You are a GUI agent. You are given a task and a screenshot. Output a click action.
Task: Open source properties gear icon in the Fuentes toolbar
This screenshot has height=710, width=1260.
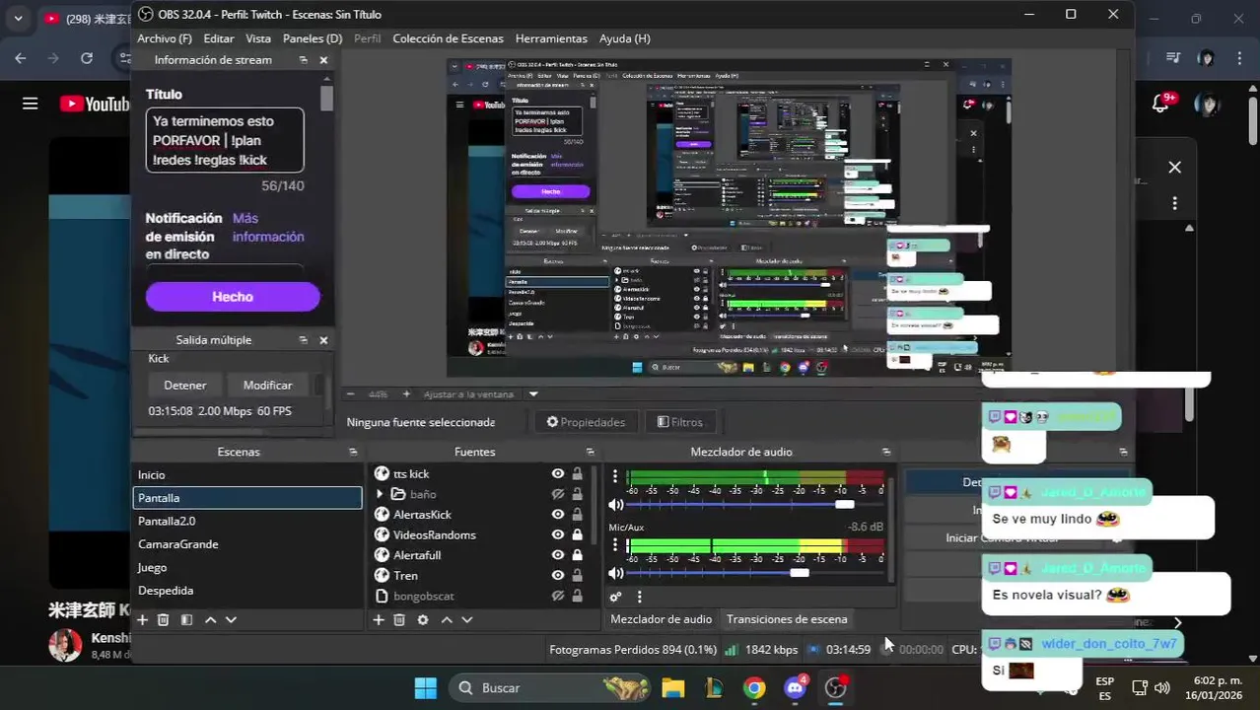[x=423, y=620]
